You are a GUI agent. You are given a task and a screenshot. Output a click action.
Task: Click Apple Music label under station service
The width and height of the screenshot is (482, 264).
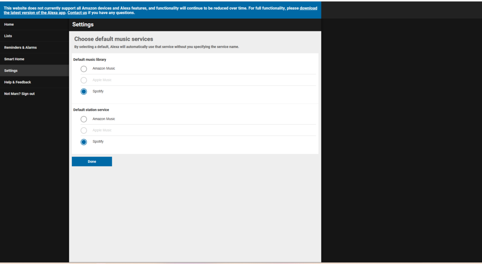click(102, 130)
